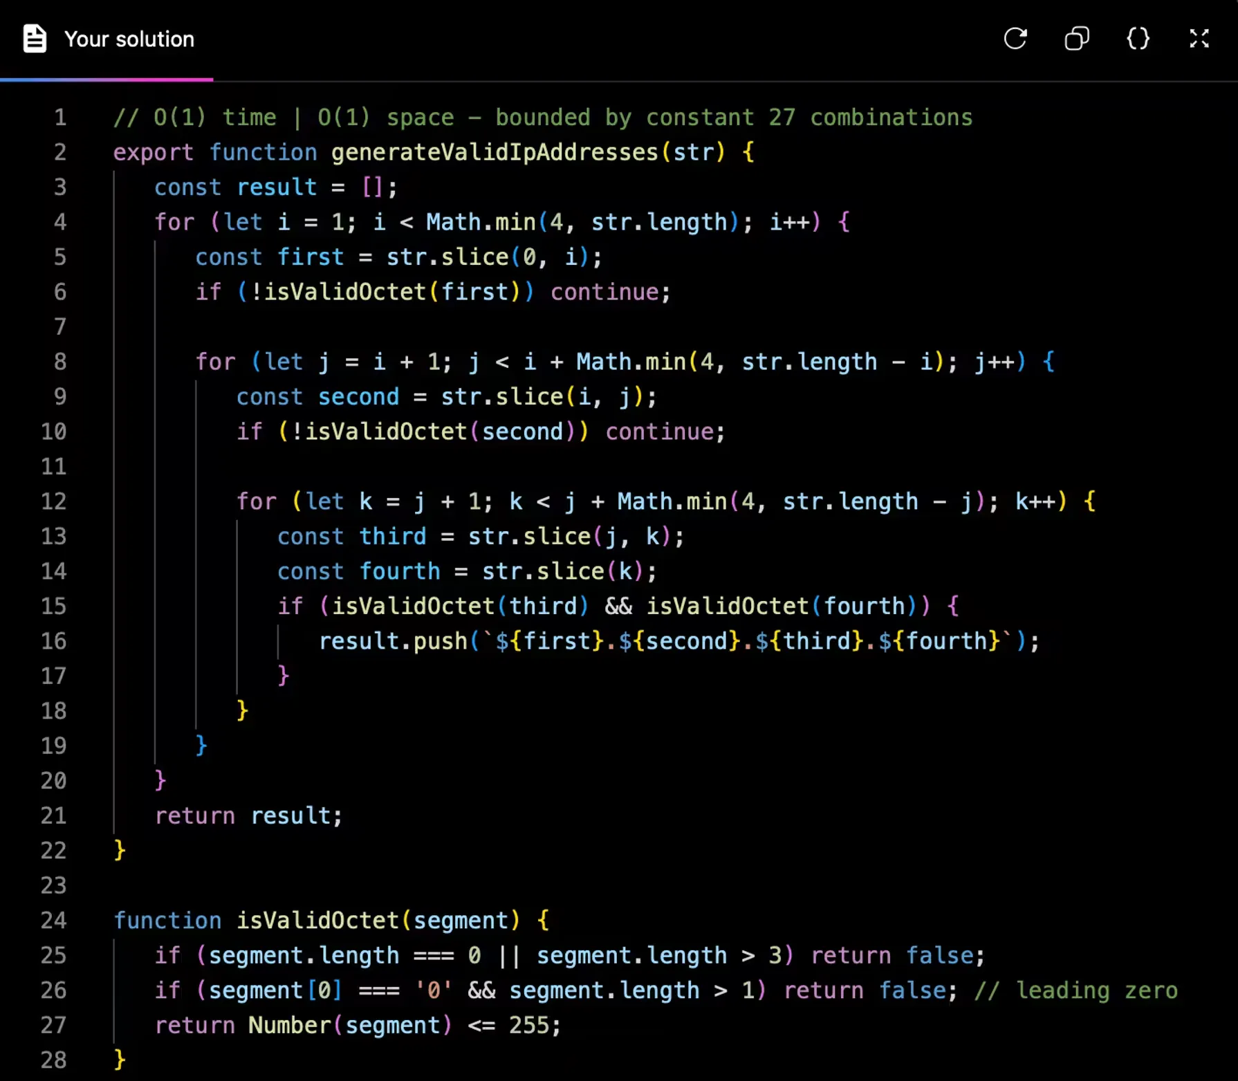Toggle fullscreen with the expand arrows icon
Screen dimensions: 1238x1081
coord(1199,39)
